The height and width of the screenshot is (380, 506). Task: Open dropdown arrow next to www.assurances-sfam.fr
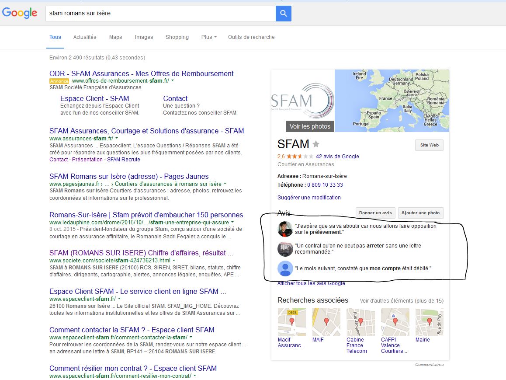117,138
